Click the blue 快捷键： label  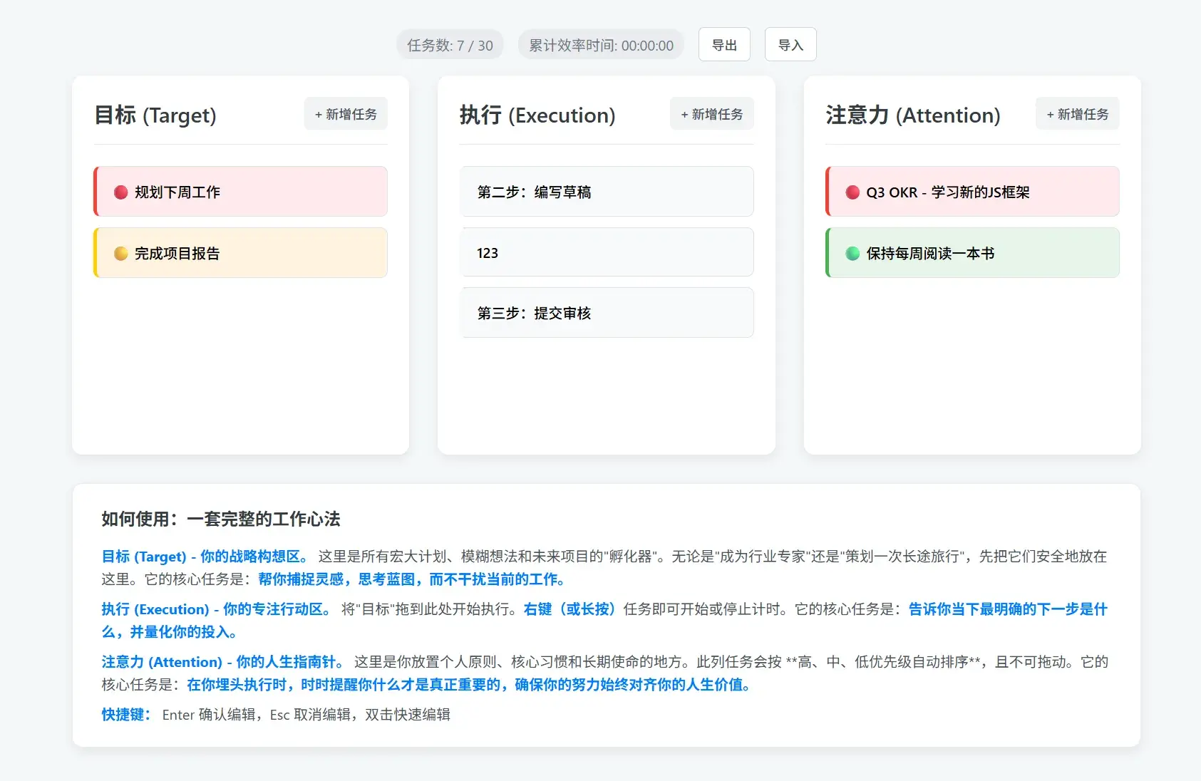coord(126,715)
